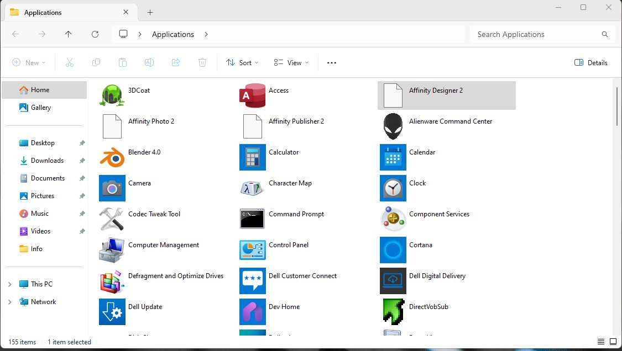This screenshot has height=351, width=622.
Task: Switch to the large icons view icon
Action: point(613,342)
